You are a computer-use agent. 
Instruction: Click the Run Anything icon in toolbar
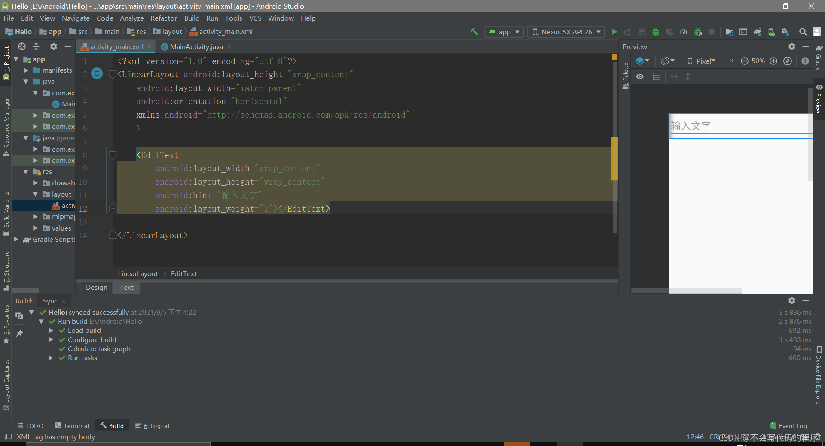pos(743,32)
